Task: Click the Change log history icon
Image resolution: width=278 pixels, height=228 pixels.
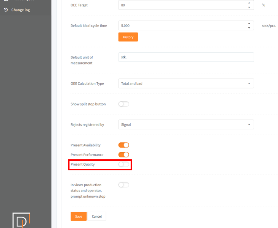Action: coord(6,10)
